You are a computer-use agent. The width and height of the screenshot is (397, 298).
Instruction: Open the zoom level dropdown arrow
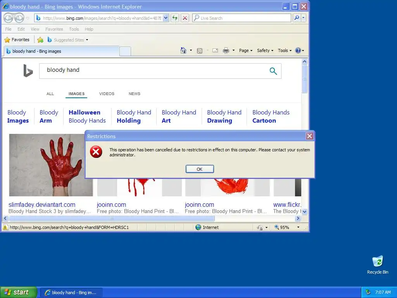tap(298, 227)
